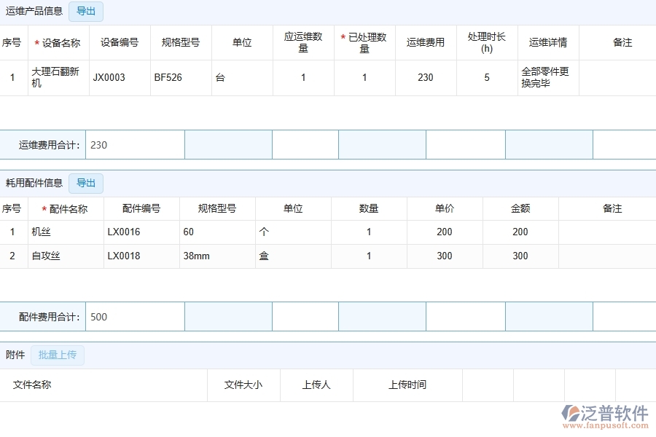The height and width of the screenshot is (437, 656).
Task: Select the 配件费用合计 input showing 500
Action: 135,316
